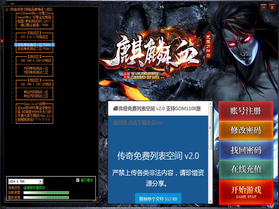The height and width of the screenshot is (209, 279).
Task: Click the web panel scrollbar thumb
Action: coord(210,128)
